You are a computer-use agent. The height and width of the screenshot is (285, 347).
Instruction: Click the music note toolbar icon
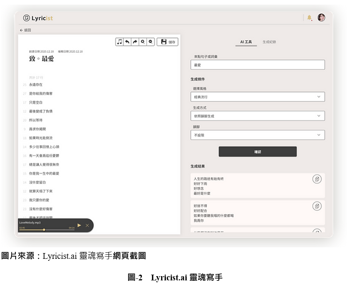pos(120,42)
